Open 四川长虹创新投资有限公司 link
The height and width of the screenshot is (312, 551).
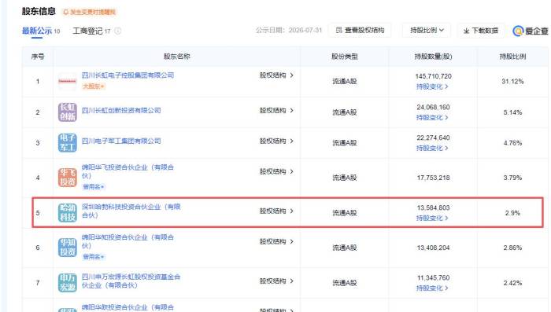click(x=121, y=110)
